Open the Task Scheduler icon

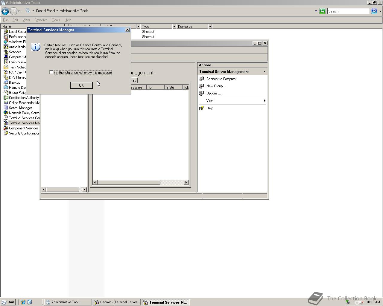point(6,67)
